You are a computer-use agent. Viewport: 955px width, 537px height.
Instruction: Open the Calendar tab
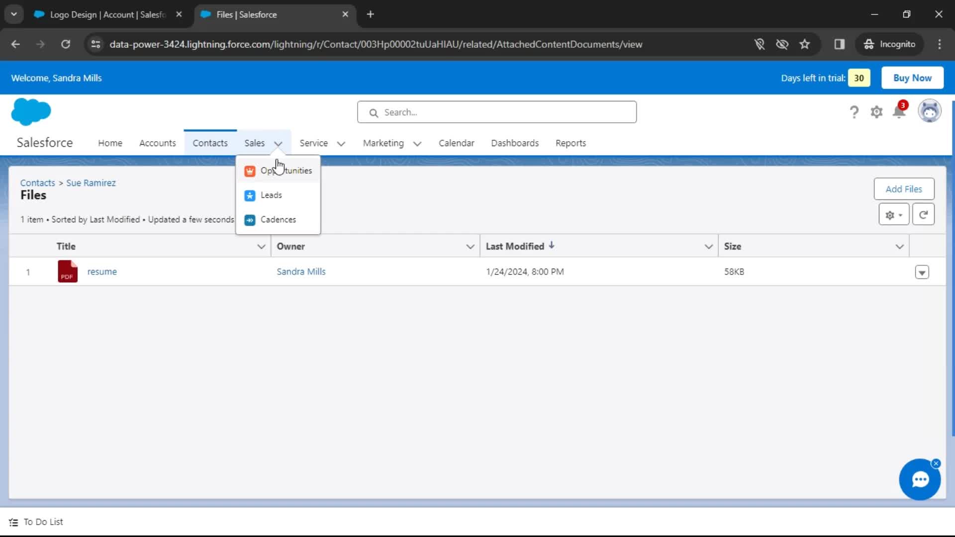tap(456, 143)
